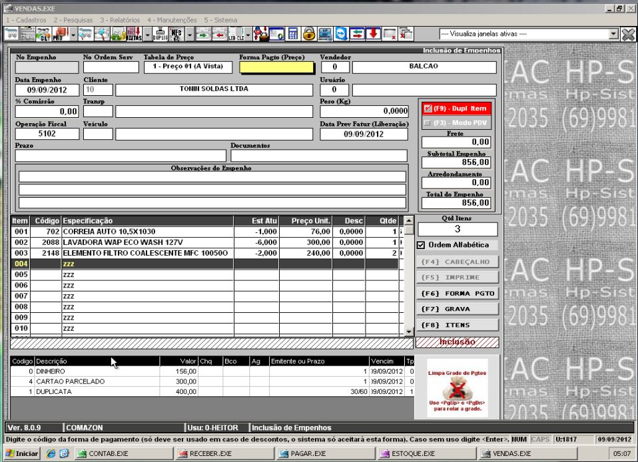The width and height of the screenshot is (638, 462).
Task: Switch to ESTOQUE.EXE in the taskbar
Action: tap(426, 453)
